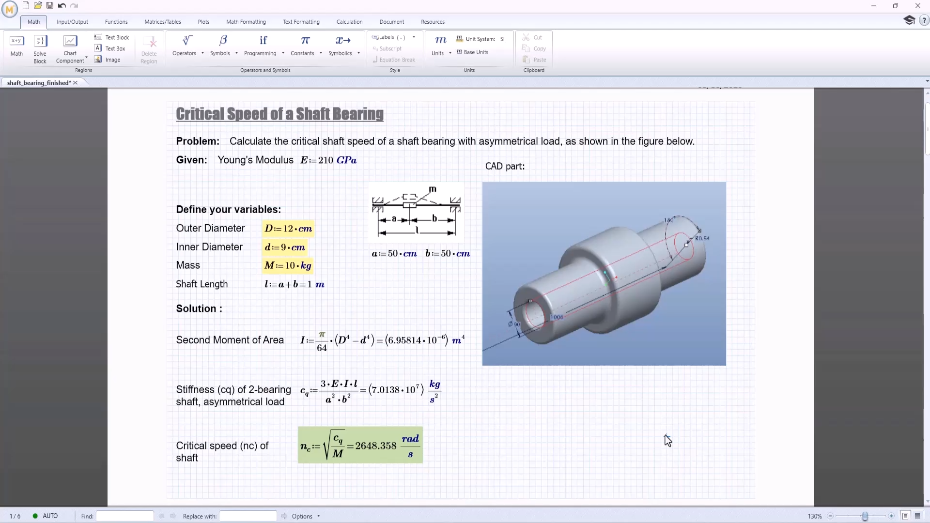Open the Cut tool in Clipboard group
This screenshot has height=523, width=930.
coord(534,37)
